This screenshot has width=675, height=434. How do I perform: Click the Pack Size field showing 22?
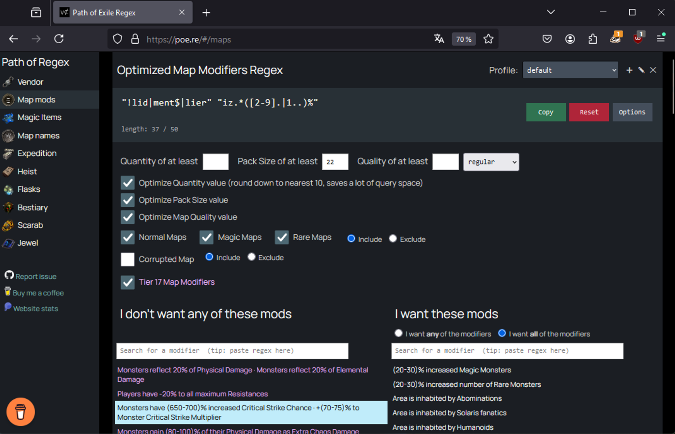[335, 162]
